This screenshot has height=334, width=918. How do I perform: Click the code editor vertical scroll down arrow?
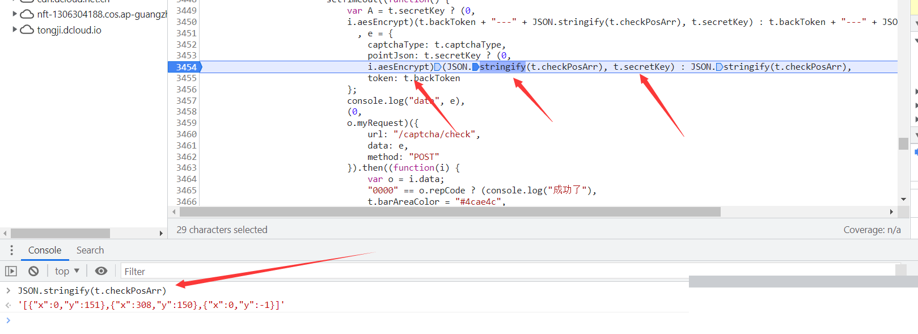[903, 199]
